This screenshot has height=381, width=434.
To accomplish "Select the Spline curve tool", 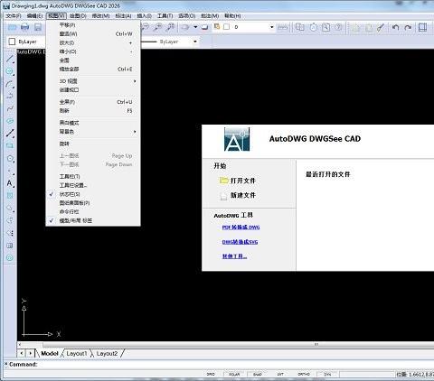I will click(10, 108).
